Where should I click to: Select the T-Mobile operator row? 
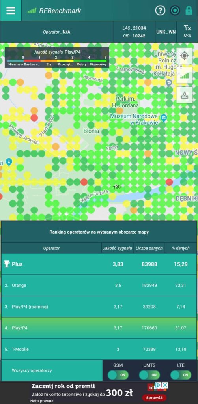[99, 349]
